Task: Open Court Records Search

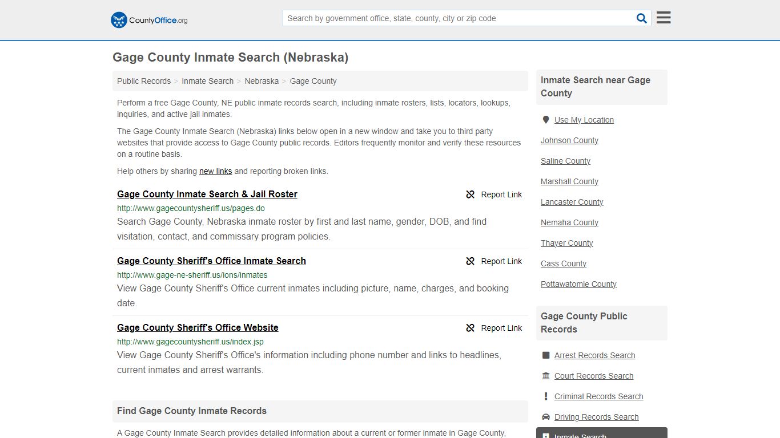Action: [x=594, y=376]
